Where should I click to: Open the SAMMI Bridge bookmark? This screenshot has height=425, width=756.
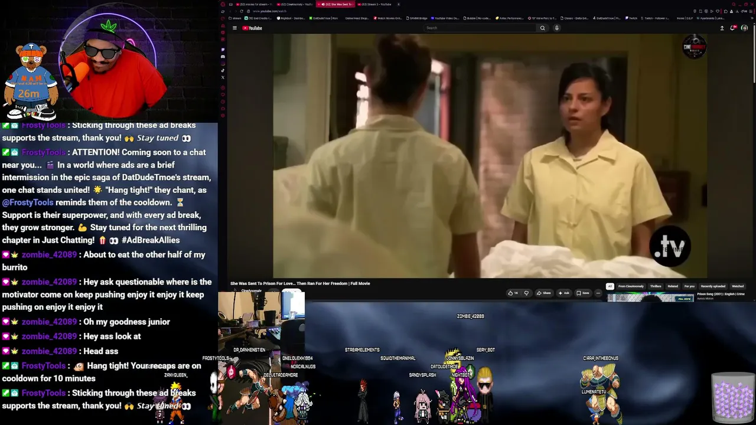pos(416,18)
